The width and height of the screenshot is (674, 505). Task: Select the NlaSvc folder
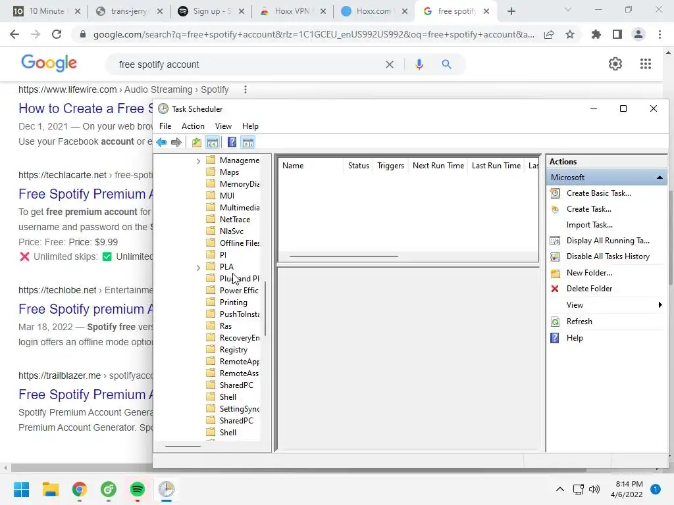coord(231,231)
